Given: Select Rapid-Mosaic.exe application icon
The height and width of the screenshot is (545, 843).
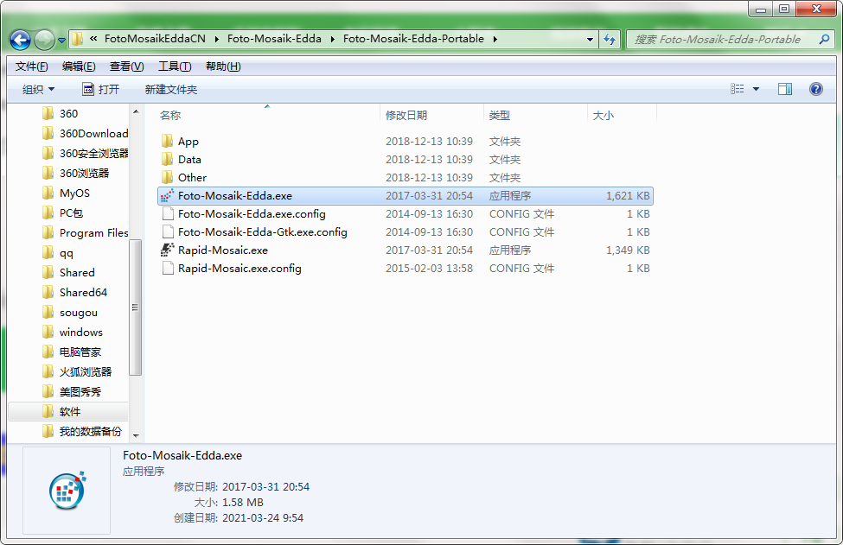Looking at the screenshot, I should tap(167, 250).
